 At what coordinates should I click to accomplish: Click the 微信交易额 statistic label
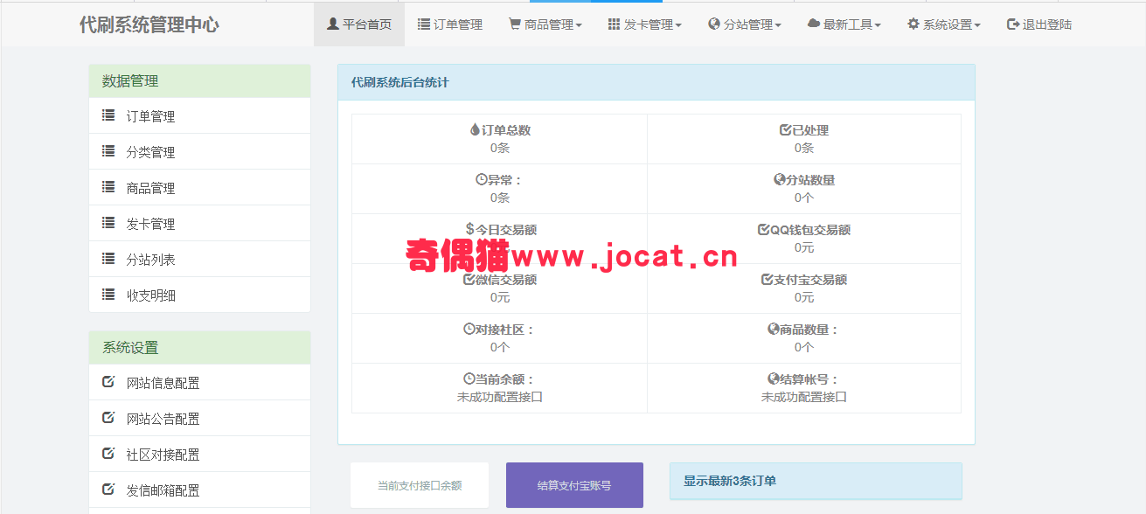click(506, 280)
